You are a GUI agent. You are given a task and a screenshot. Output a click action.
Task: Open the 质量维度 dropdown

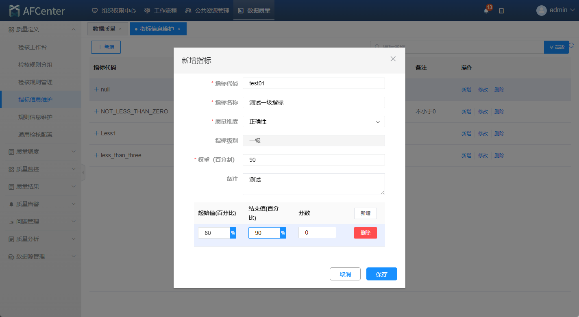pyautogui.click(x=313, y=122)
